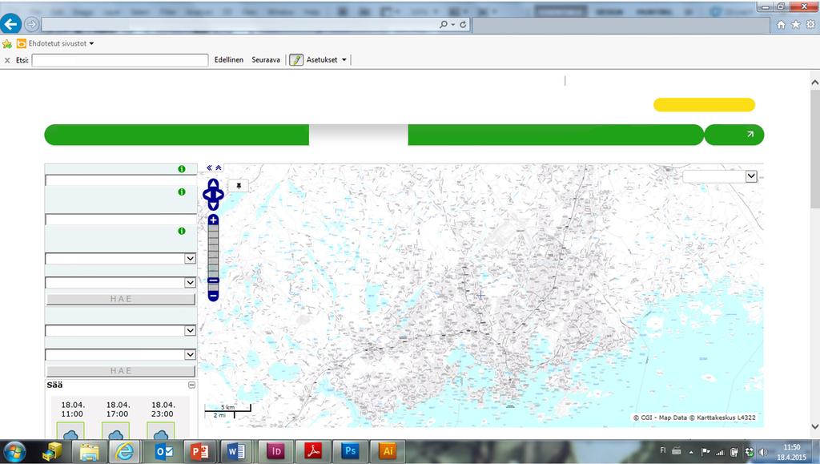Pan the map left with the arrow

(206, 195)
